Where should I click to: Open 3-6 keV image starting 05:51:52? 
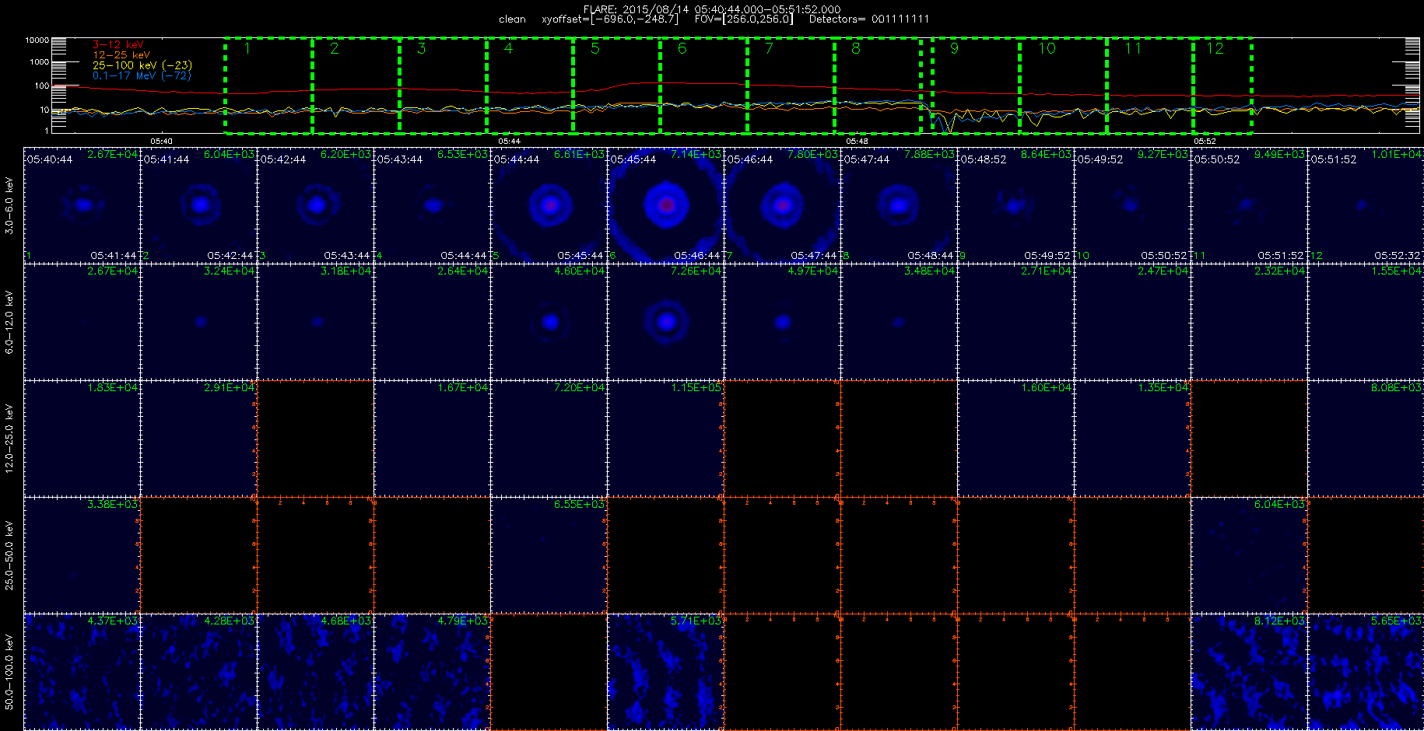click(x=1366, y=205)
